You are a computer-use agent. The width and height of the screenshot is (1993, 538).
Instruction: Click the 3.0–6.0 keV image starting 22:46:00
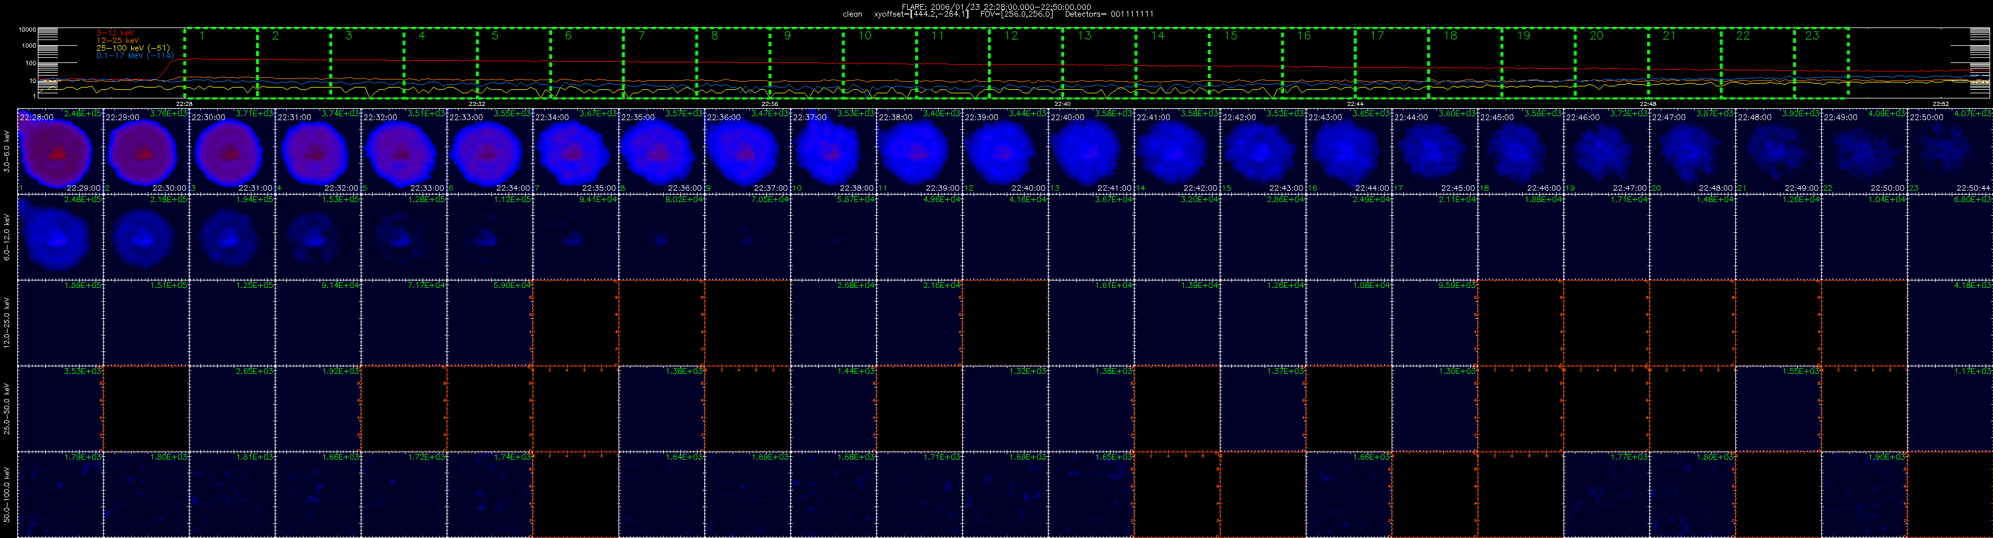click(x=1606, y=152)
